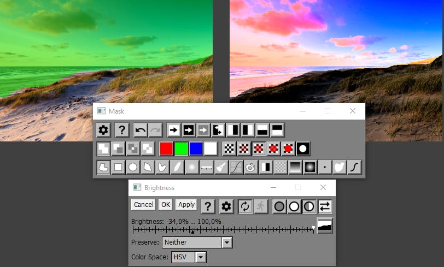Pick the red mask overlay color
Viewport: 444px width, 267px height.
tap(166, 149)
